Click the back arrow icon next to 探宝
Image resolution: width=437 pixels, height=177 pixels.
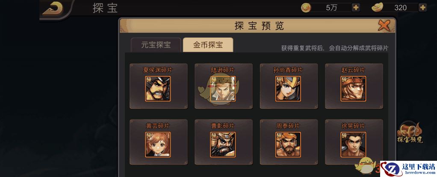click(x=53, y=9)
